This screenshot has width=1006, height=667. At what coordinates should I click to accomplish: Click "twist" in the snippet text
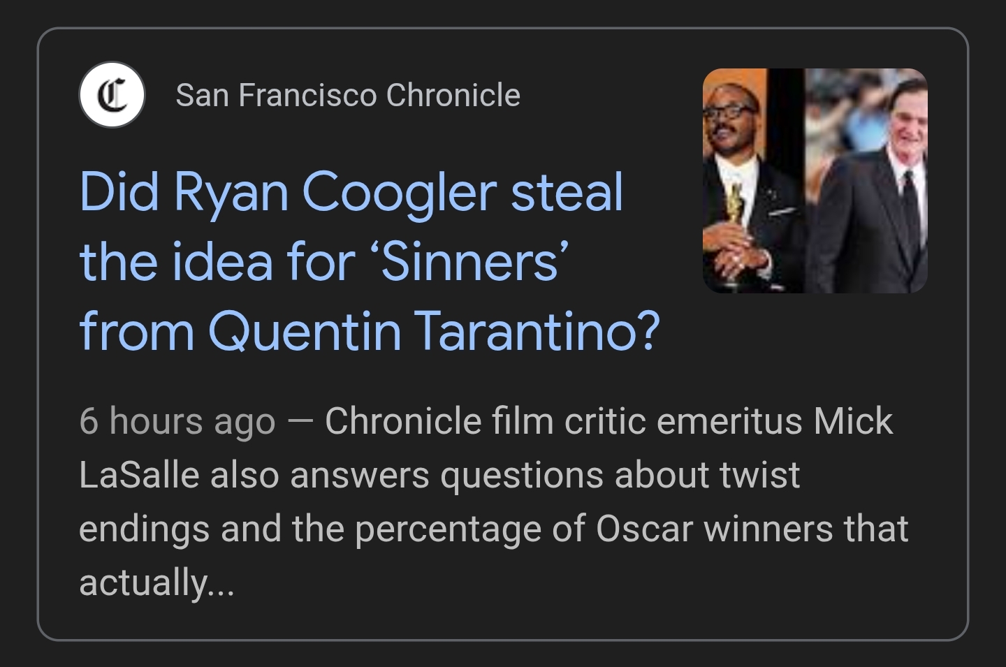[759, 475]
